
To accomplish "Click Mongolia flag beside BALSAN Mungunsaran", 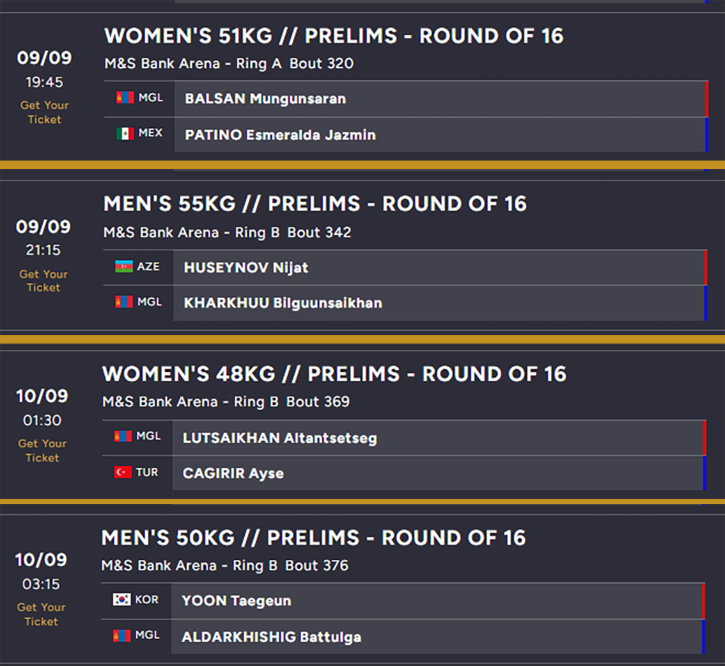I will pos(125,98).
